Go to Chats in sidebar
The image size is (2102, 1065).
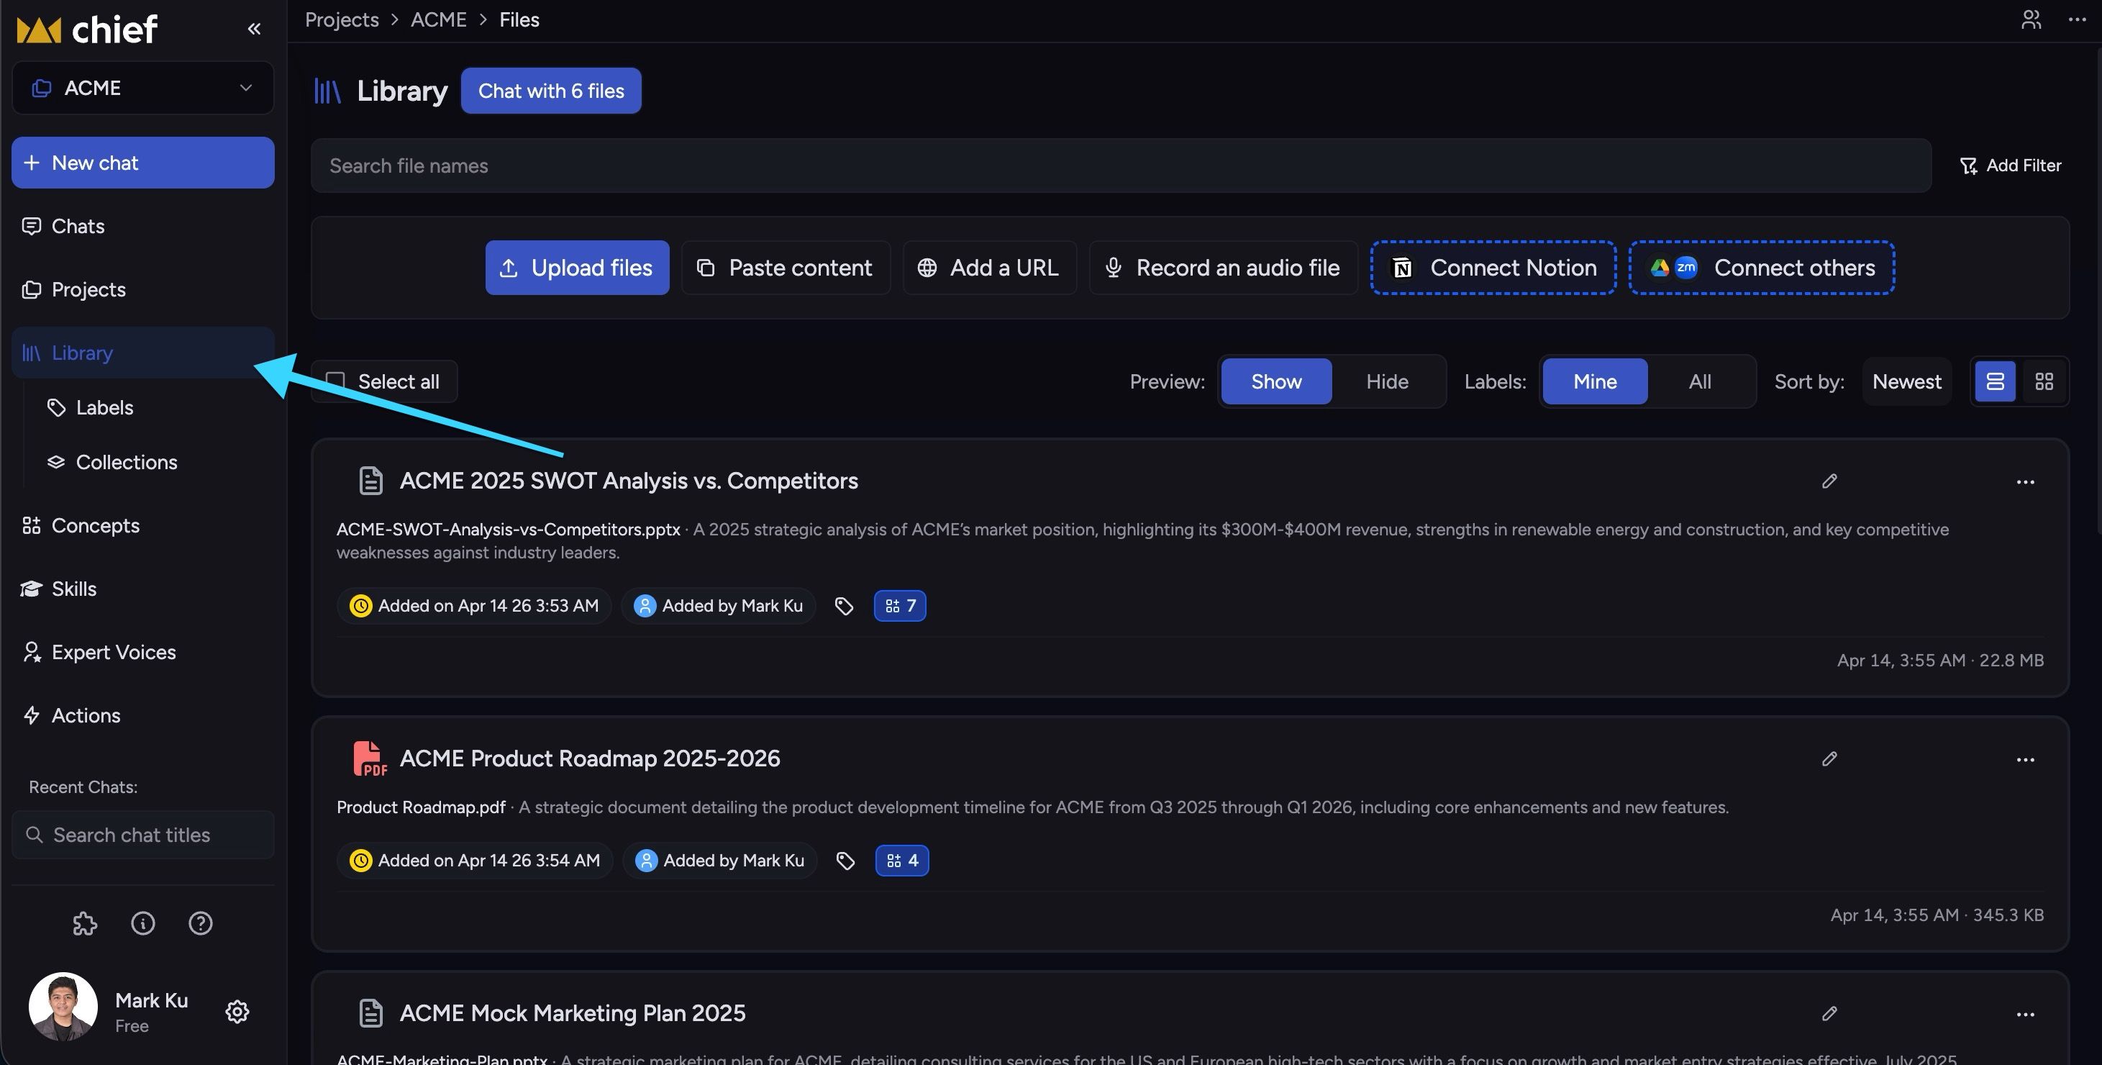(143, 226)
